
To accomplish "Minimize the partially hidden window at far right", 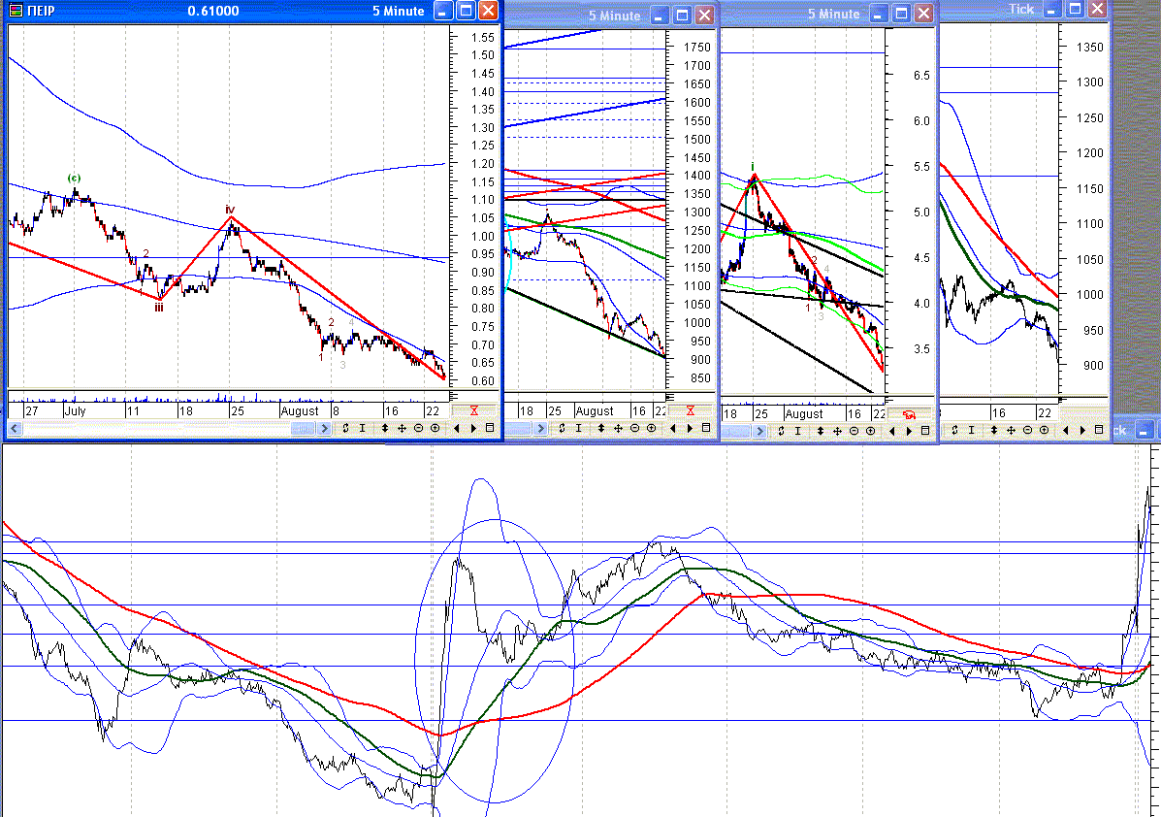I will point(1145,431).
